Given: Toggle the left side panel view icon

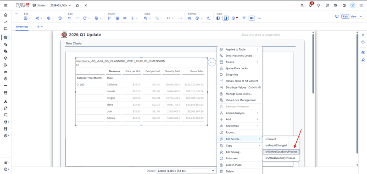Looking at the screenshot, I should [x=218, y=18].
